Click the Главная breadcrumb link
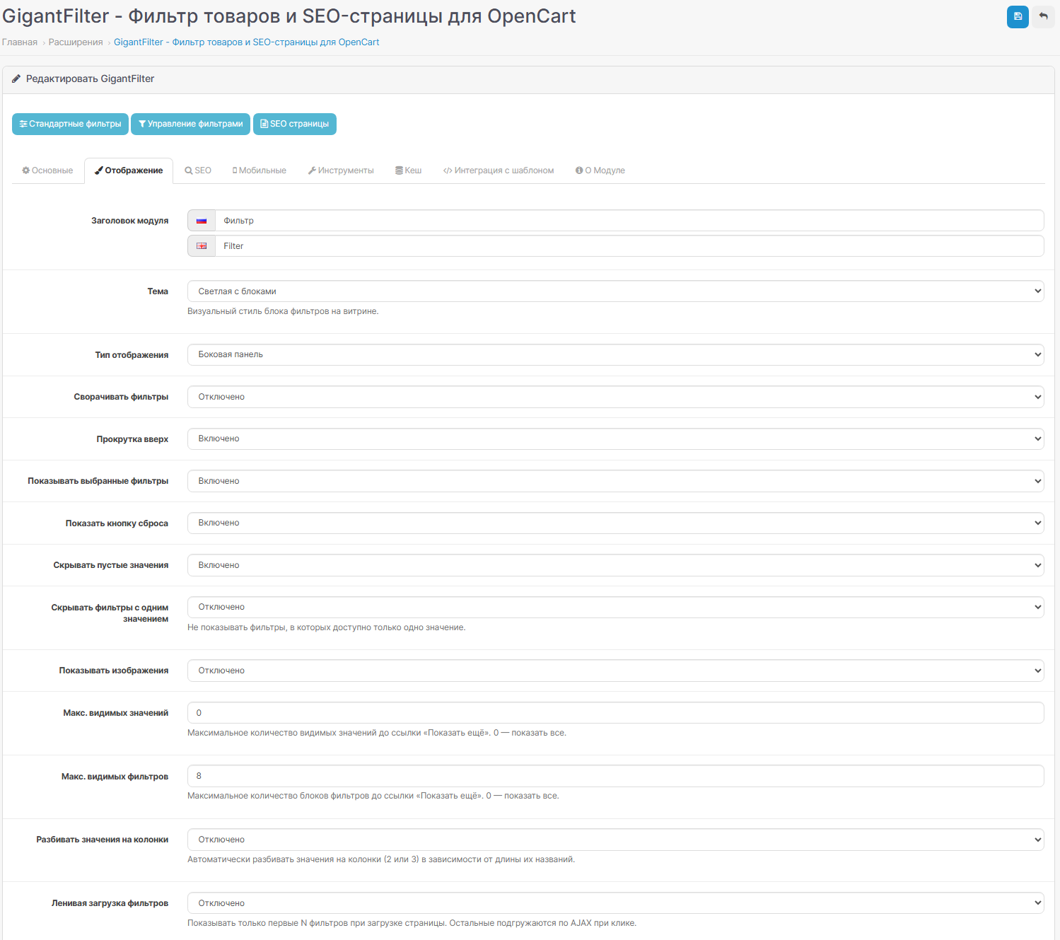Screen dimensions: 1060x940 pos(20,42)
